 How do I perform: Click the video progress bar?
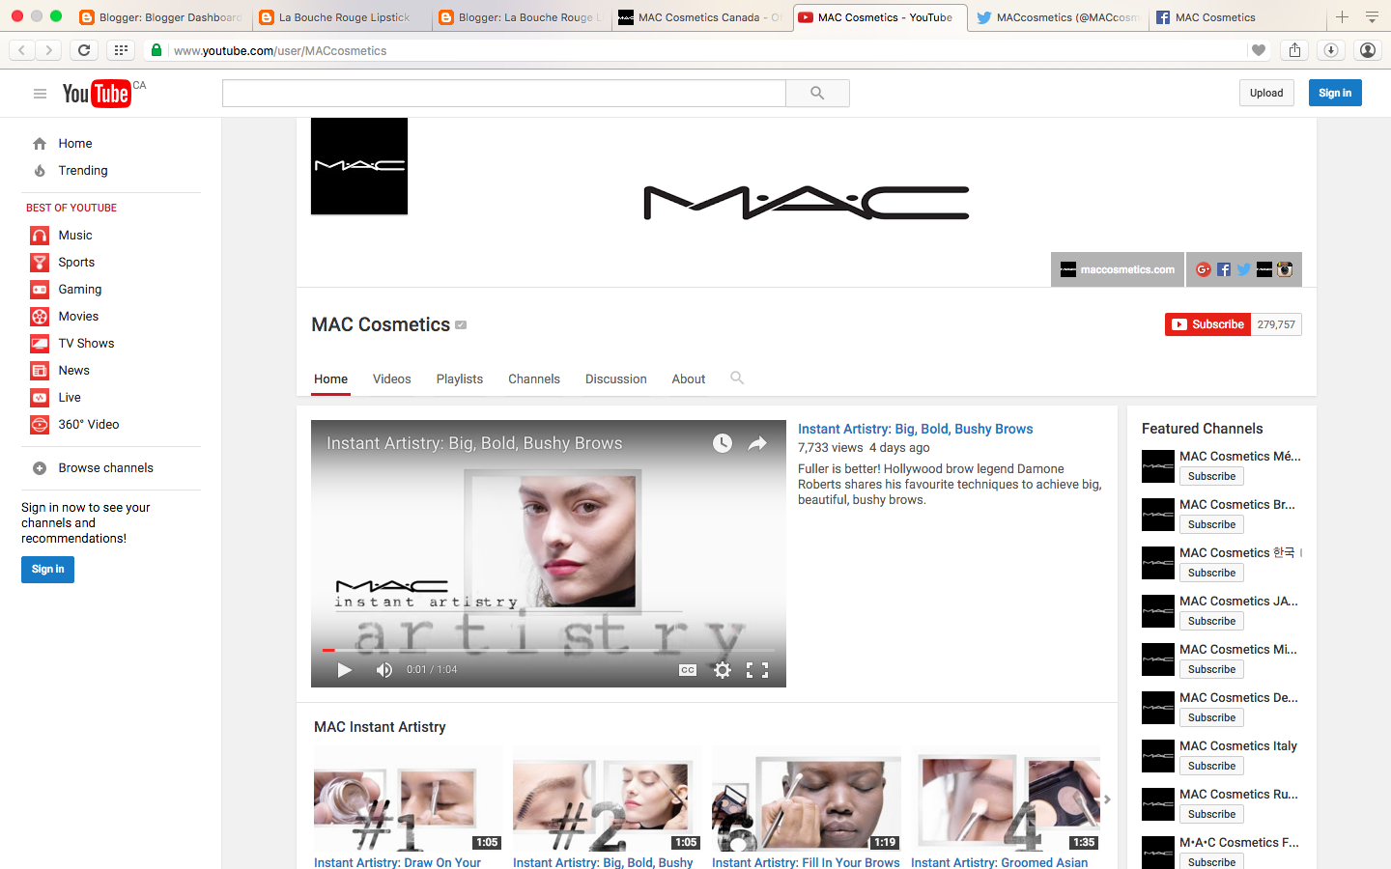(549, 651)
